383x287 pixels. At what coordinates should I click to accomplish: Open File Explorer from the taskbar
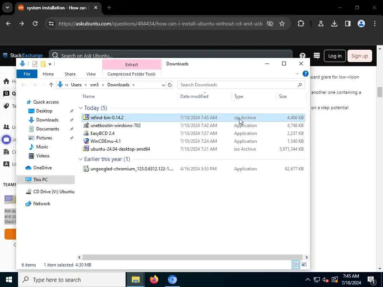[x=135, y=280]
